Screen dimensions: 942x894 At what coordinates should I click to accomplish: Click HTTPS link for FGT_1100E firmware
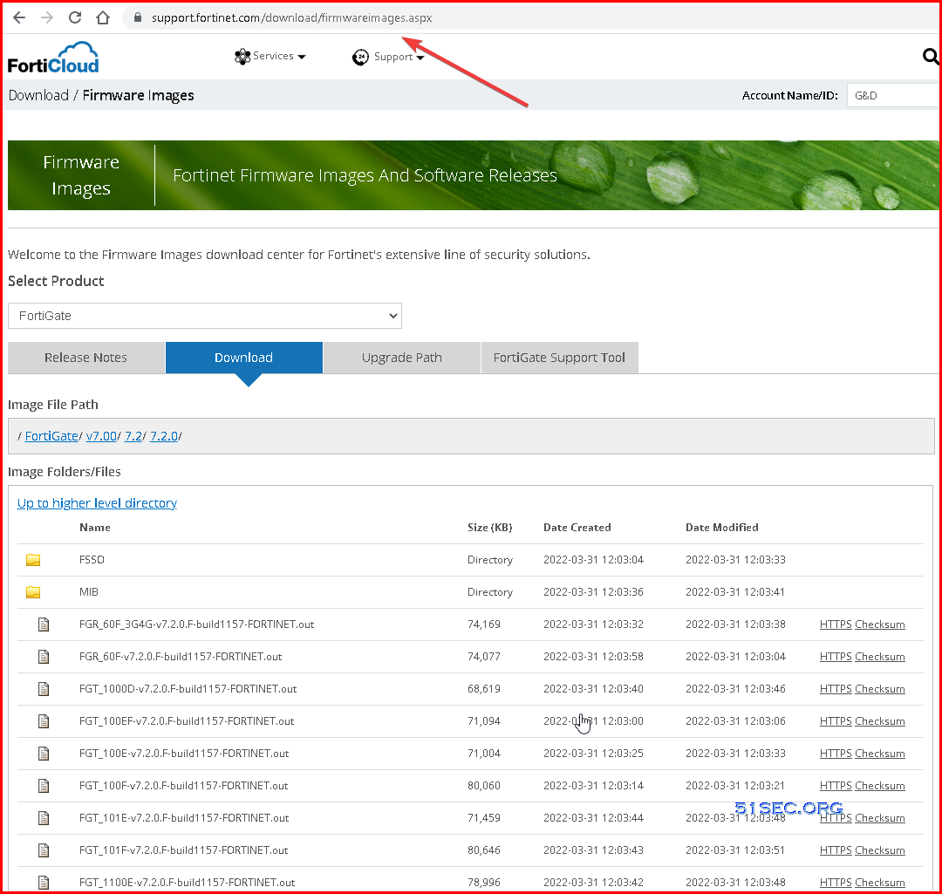(x=836, y=883)
